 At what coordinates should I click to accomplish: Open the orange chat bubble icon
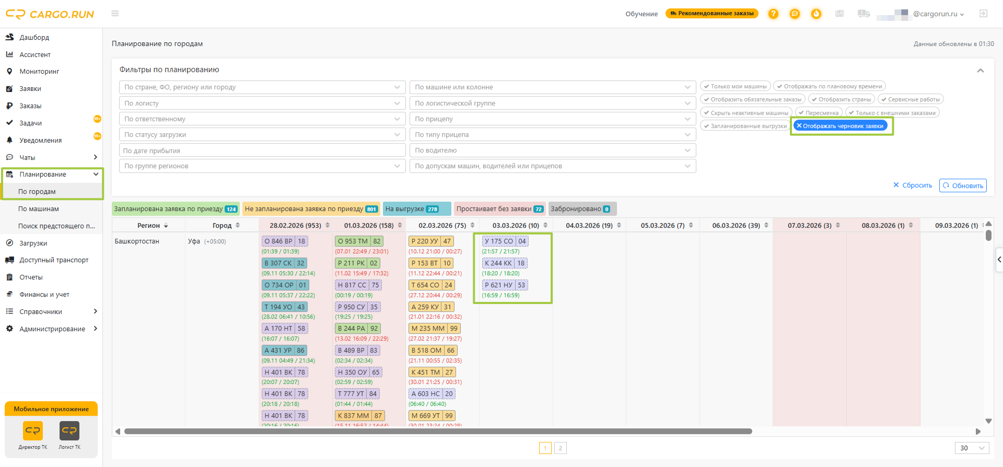[x=795, y=14]
